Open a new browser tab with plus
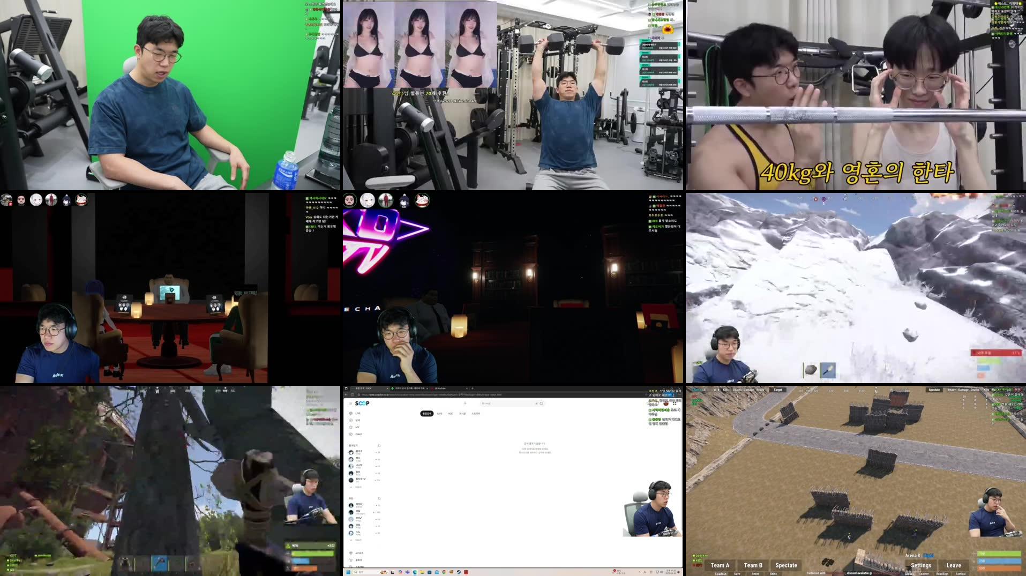This screenshot has height=576, width=1026. 472,388
